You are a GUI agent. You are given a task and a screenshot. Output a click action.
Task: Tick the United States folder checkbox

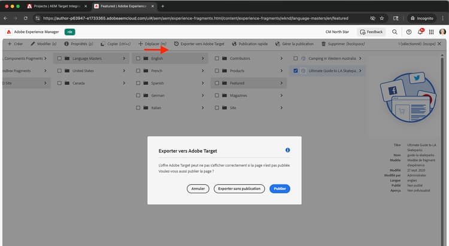point(59,71)
